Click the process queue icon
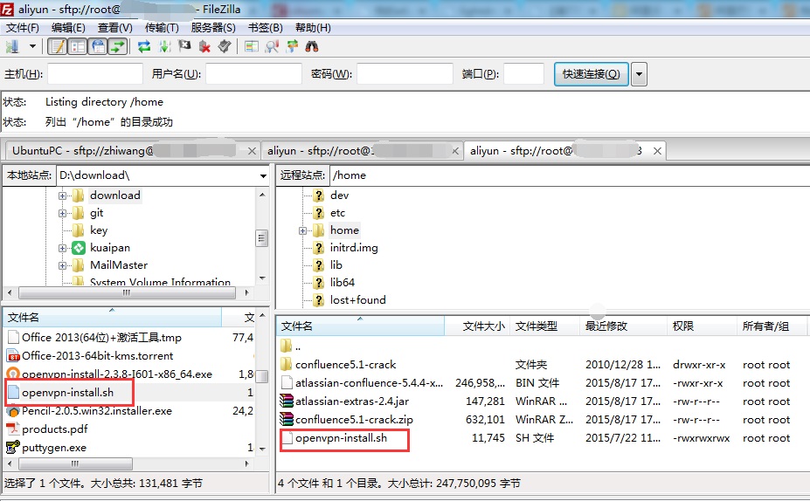Screen dimensions: 810x501 164,46
